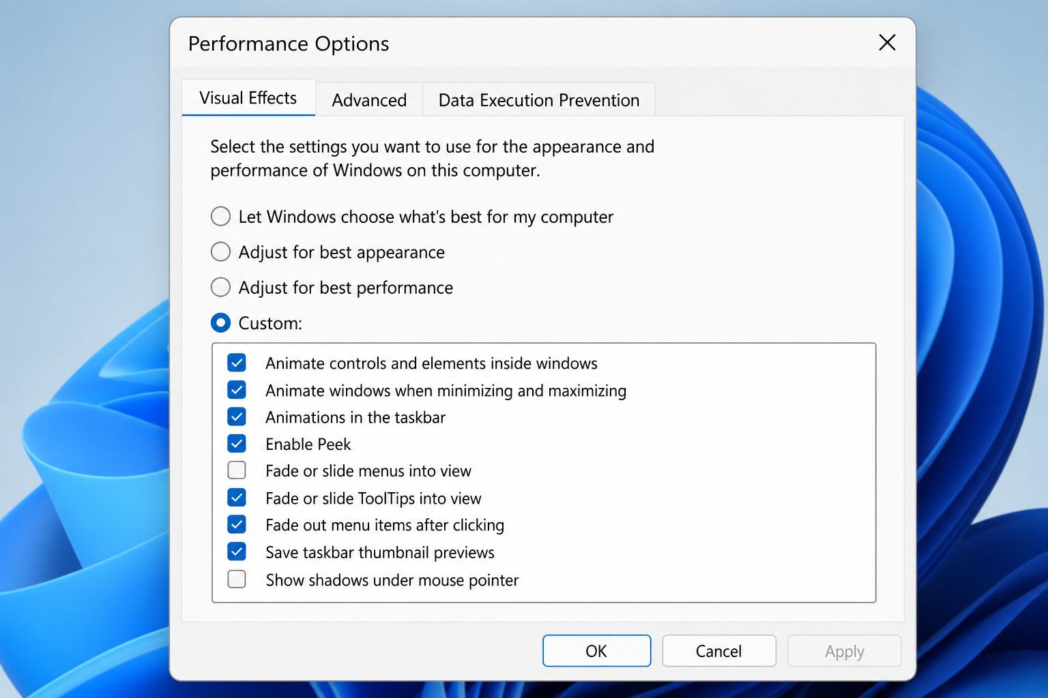This screenshot has height=698, width=1048.
Task: Open the Advanced tab
Action: (369, 100)
